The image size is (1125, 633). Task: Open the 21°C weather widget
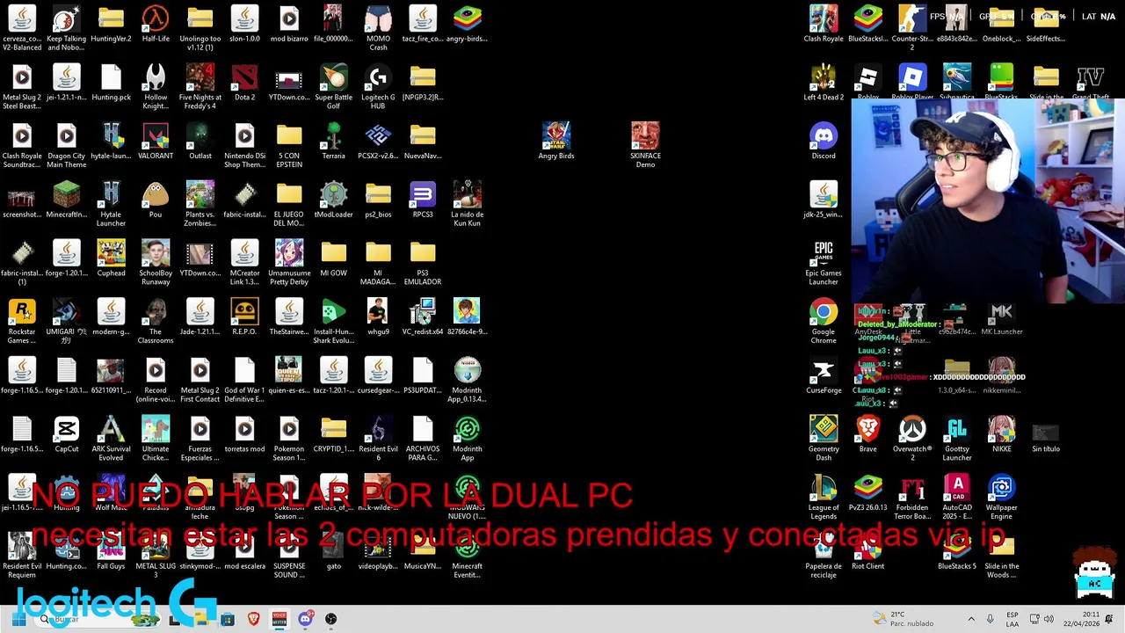903,619
